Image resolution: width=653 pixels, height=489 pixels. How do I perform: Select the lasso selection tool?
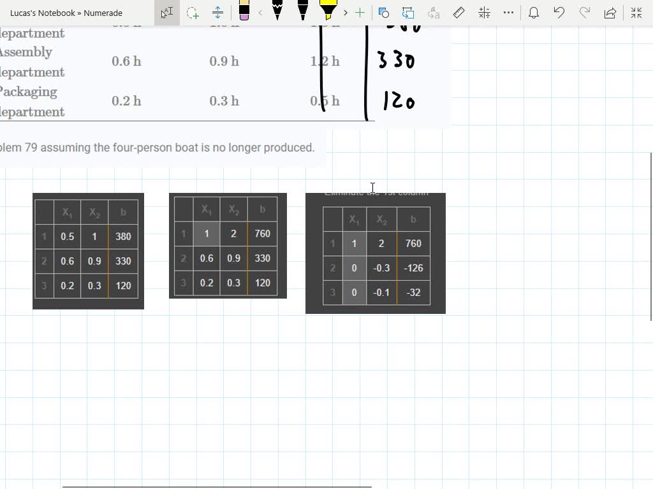(192, 12)
